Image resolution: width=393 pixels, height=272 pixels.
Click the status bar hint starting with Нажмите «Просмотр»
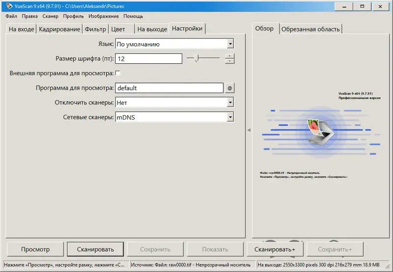(64, 265)
